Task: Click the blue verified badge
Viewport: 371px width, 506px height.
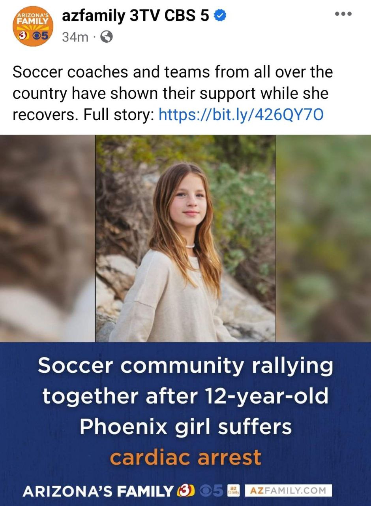Action: (220, 16)
